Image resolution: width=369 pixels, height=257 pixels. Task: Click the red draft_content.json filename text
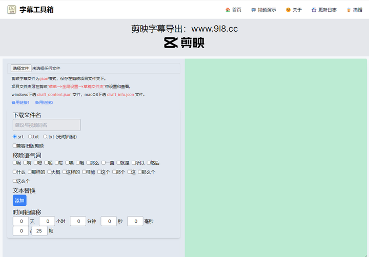[54, 95]
